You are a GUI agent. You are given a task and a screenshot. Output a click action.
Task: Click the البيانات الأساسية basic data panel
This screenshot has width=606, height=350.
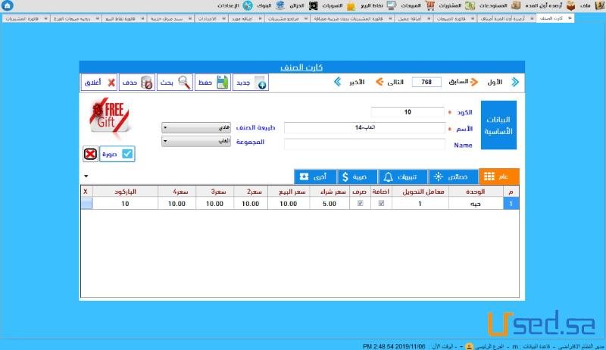pos(498,125)
